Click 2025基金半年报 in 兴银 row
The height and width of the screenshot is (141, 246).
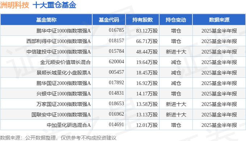point(219,94)
